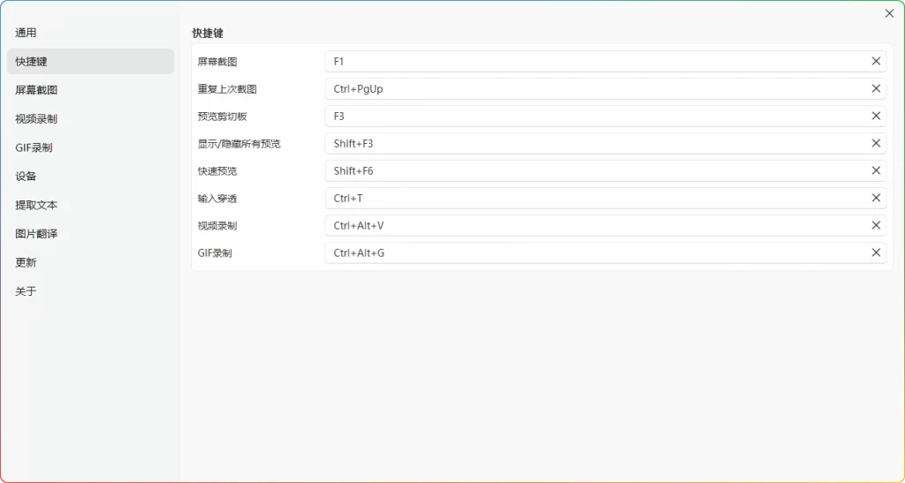Viewport: 905px width, 483px height.
Task: Open 屏幕截图 settings in sidebar
Action: [91, 90]
